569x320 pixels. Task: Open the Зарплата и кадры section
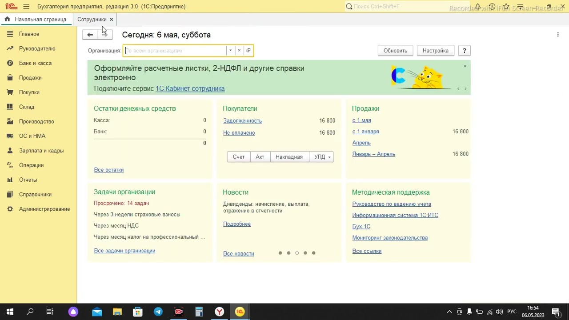pyautogui.click(x=41, y=151)
